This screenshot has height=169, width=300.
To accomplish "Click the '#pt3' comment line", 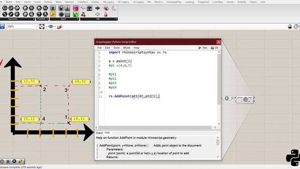I will [112, 83].
